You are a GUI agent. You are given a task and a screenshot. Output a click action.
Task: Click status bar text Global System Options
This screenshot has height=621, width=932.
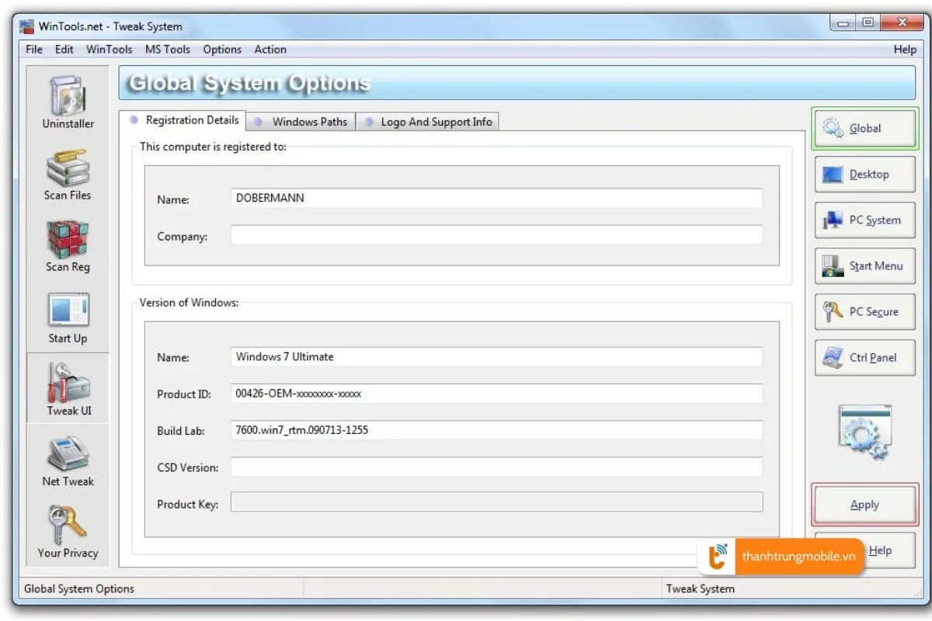point(79,588)
